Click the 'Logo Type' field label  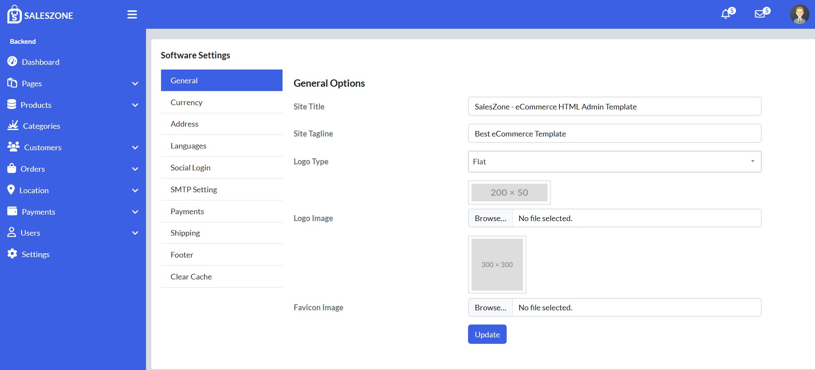tap(311, 161)
